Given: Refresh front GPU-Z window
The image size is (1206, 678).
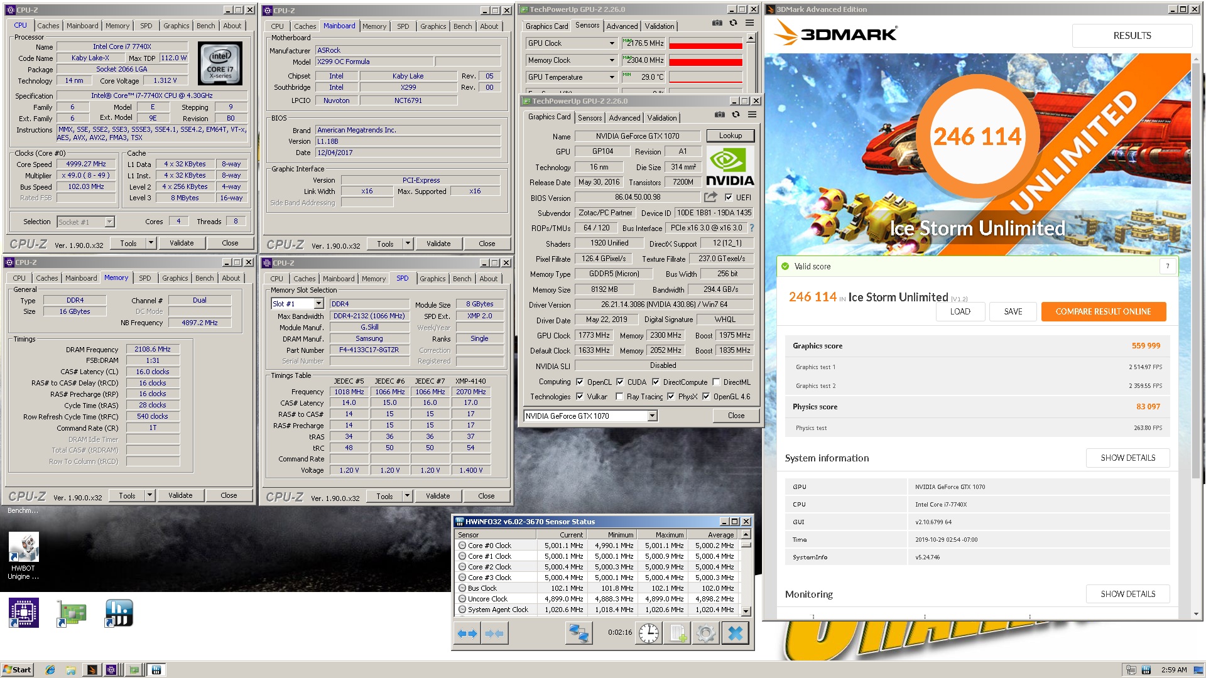Looking at the screenshot, I should [736, 115].
